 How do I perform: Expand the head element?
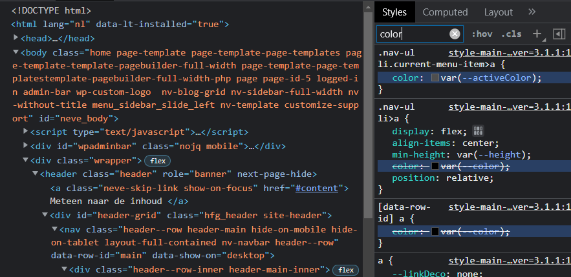pos(16,37)
